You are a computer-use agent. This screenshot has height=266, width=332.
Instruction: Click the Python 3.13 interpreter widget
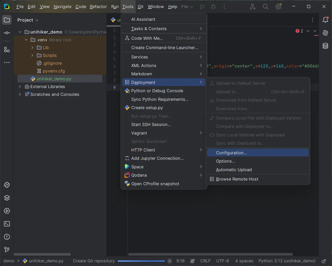click(x=287, y=261)
